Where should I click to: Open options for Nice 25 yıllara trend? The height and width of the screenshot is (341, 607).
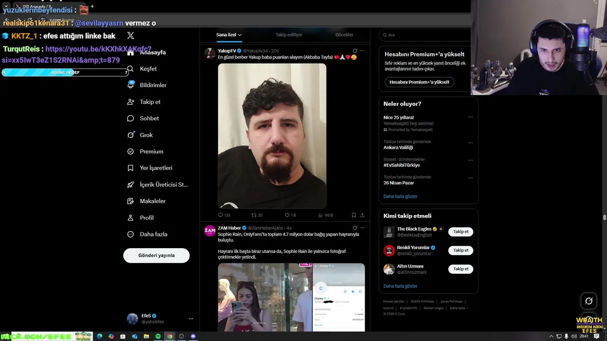click(470, 117)
